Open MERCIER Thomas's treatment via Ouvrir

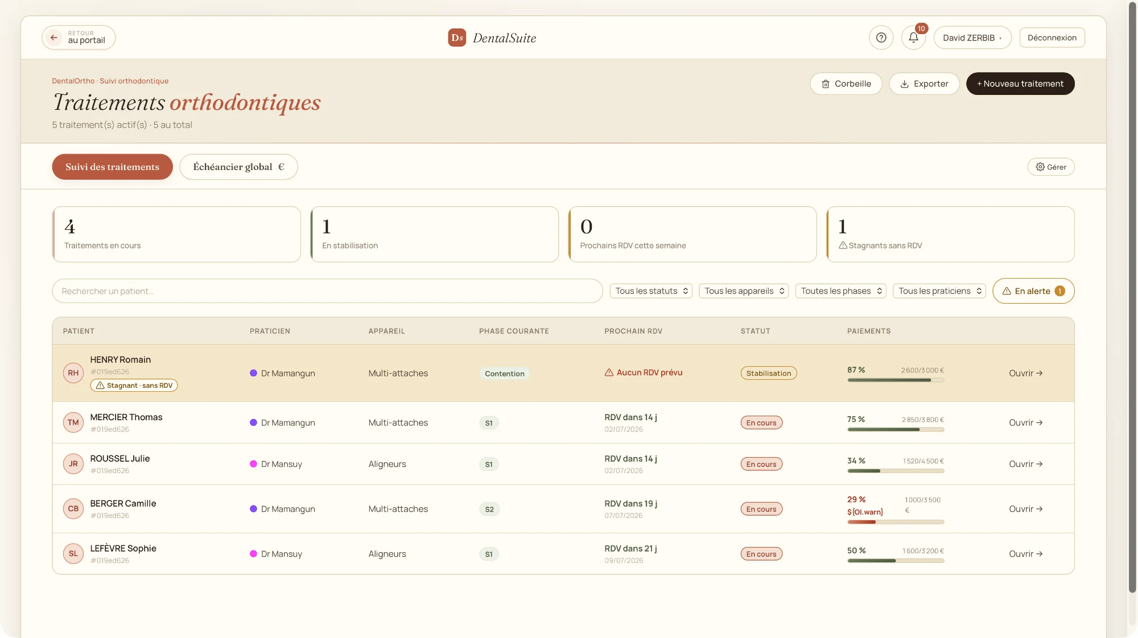(1025, 423)
